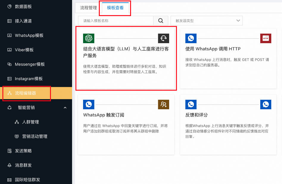Click the green ChatGPT icon on LLM card
This screenshot has height=184, width=282.
(x=89, y=38)
